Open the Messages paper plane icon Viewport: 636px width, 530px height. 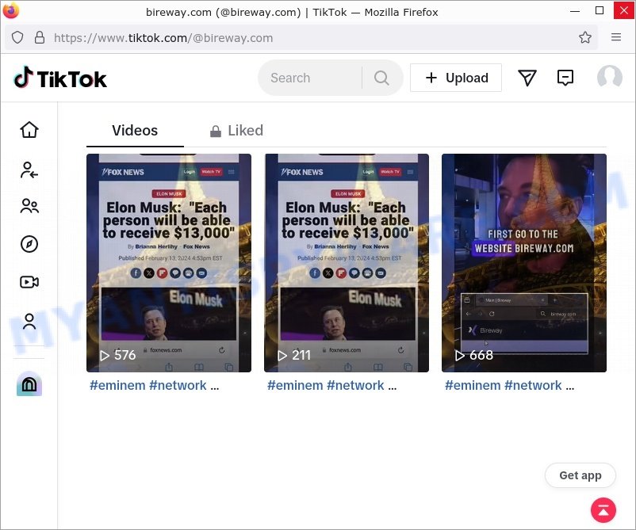pyautogui.click(x=527, y=78)
